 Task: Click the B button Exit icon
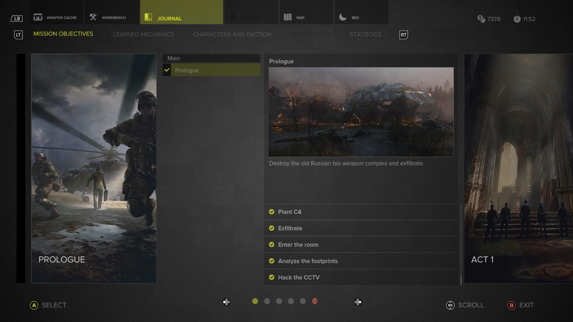[512, 305]
